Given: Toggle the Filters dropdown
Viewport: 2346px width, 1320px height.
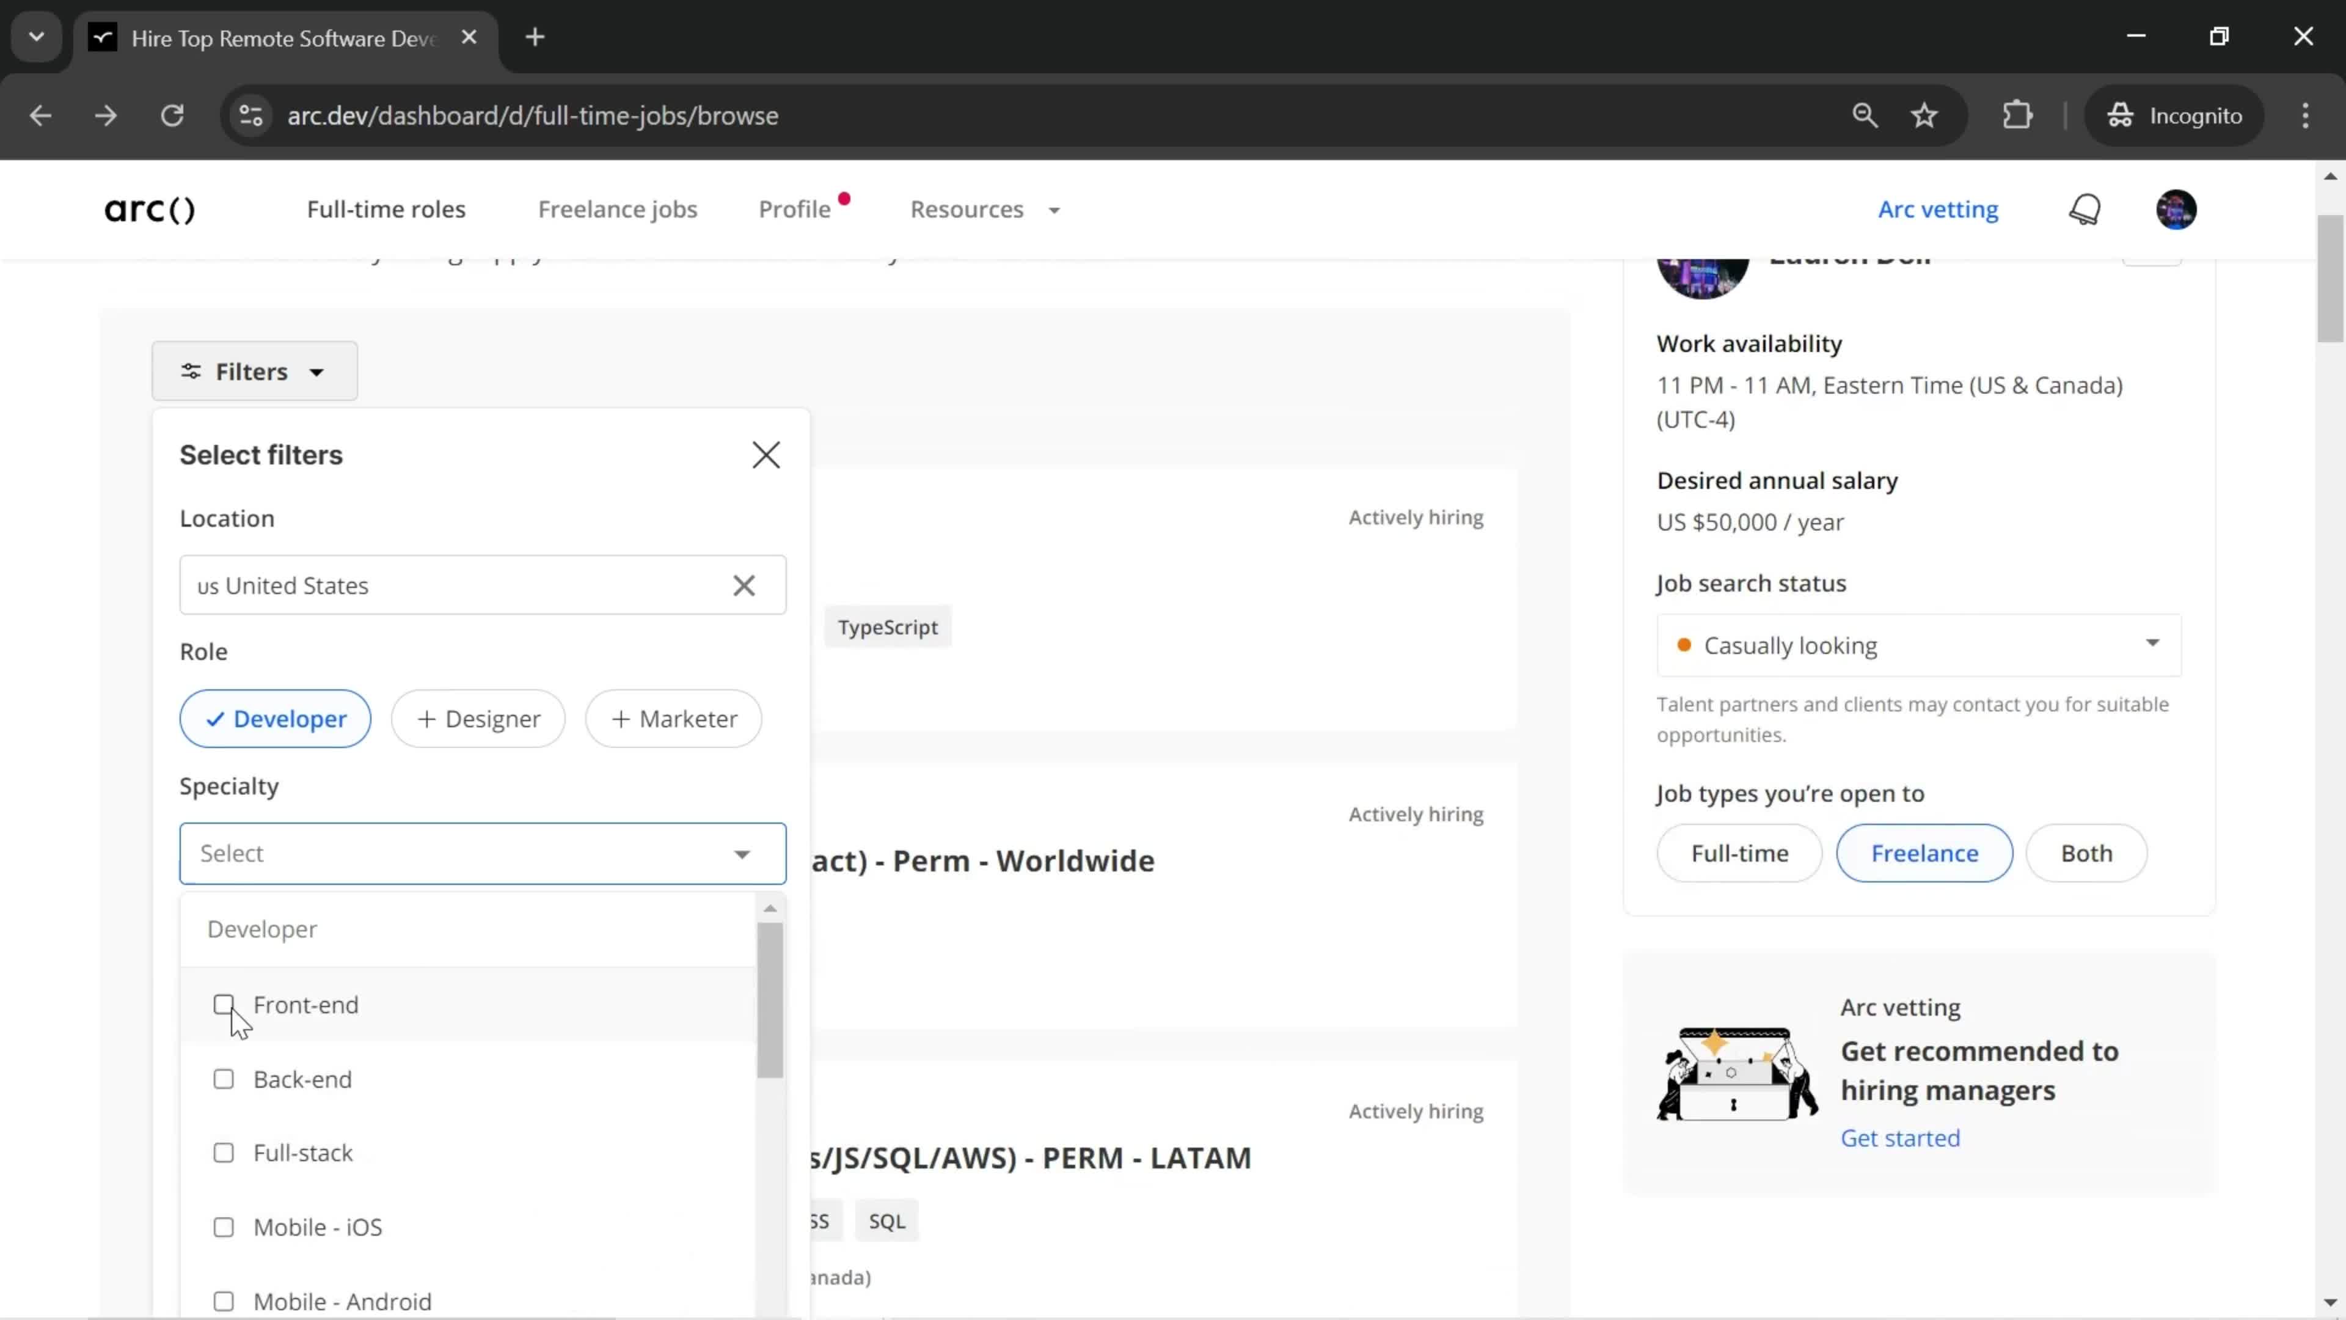Looking at the screenshot, I should point(254,372).
